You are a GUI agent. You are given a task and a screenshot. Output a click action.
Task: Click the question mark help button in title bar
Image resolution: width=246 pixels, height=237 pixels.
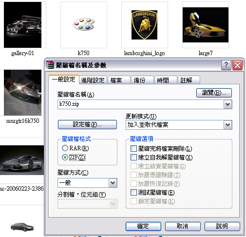[226, 65]
